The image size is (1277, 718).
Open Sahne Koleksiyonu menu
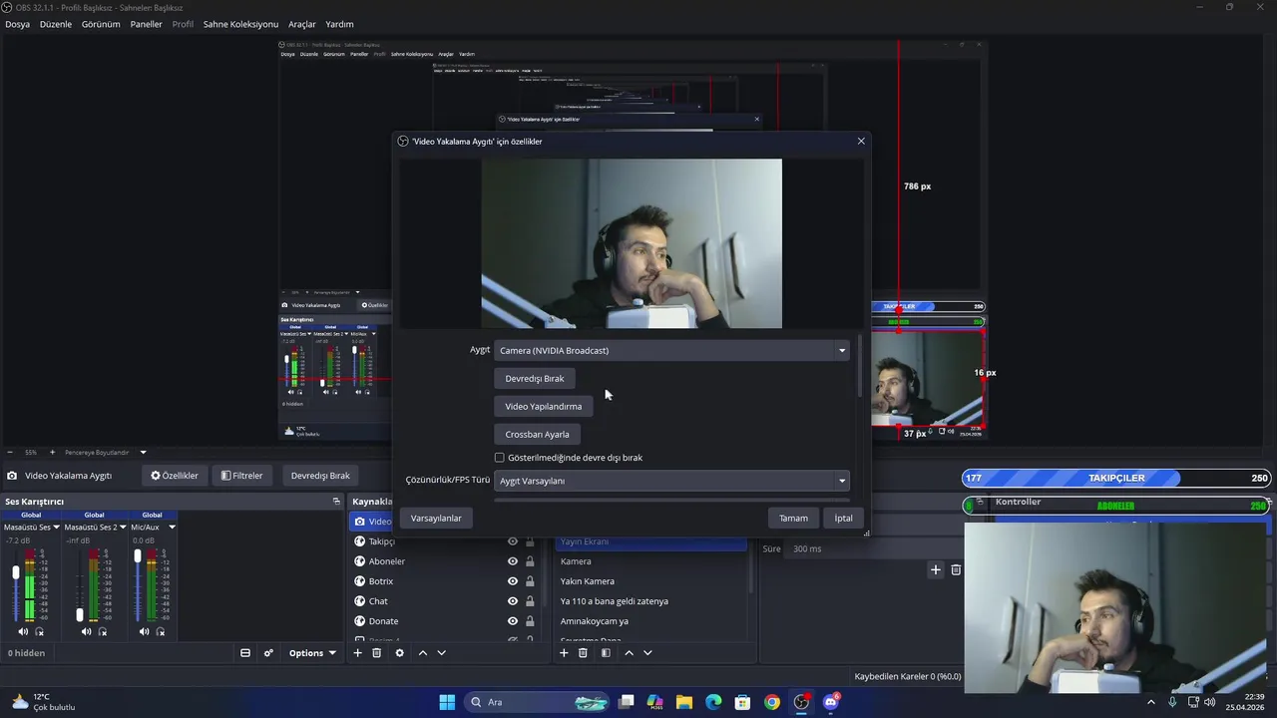tap(240, 24)
